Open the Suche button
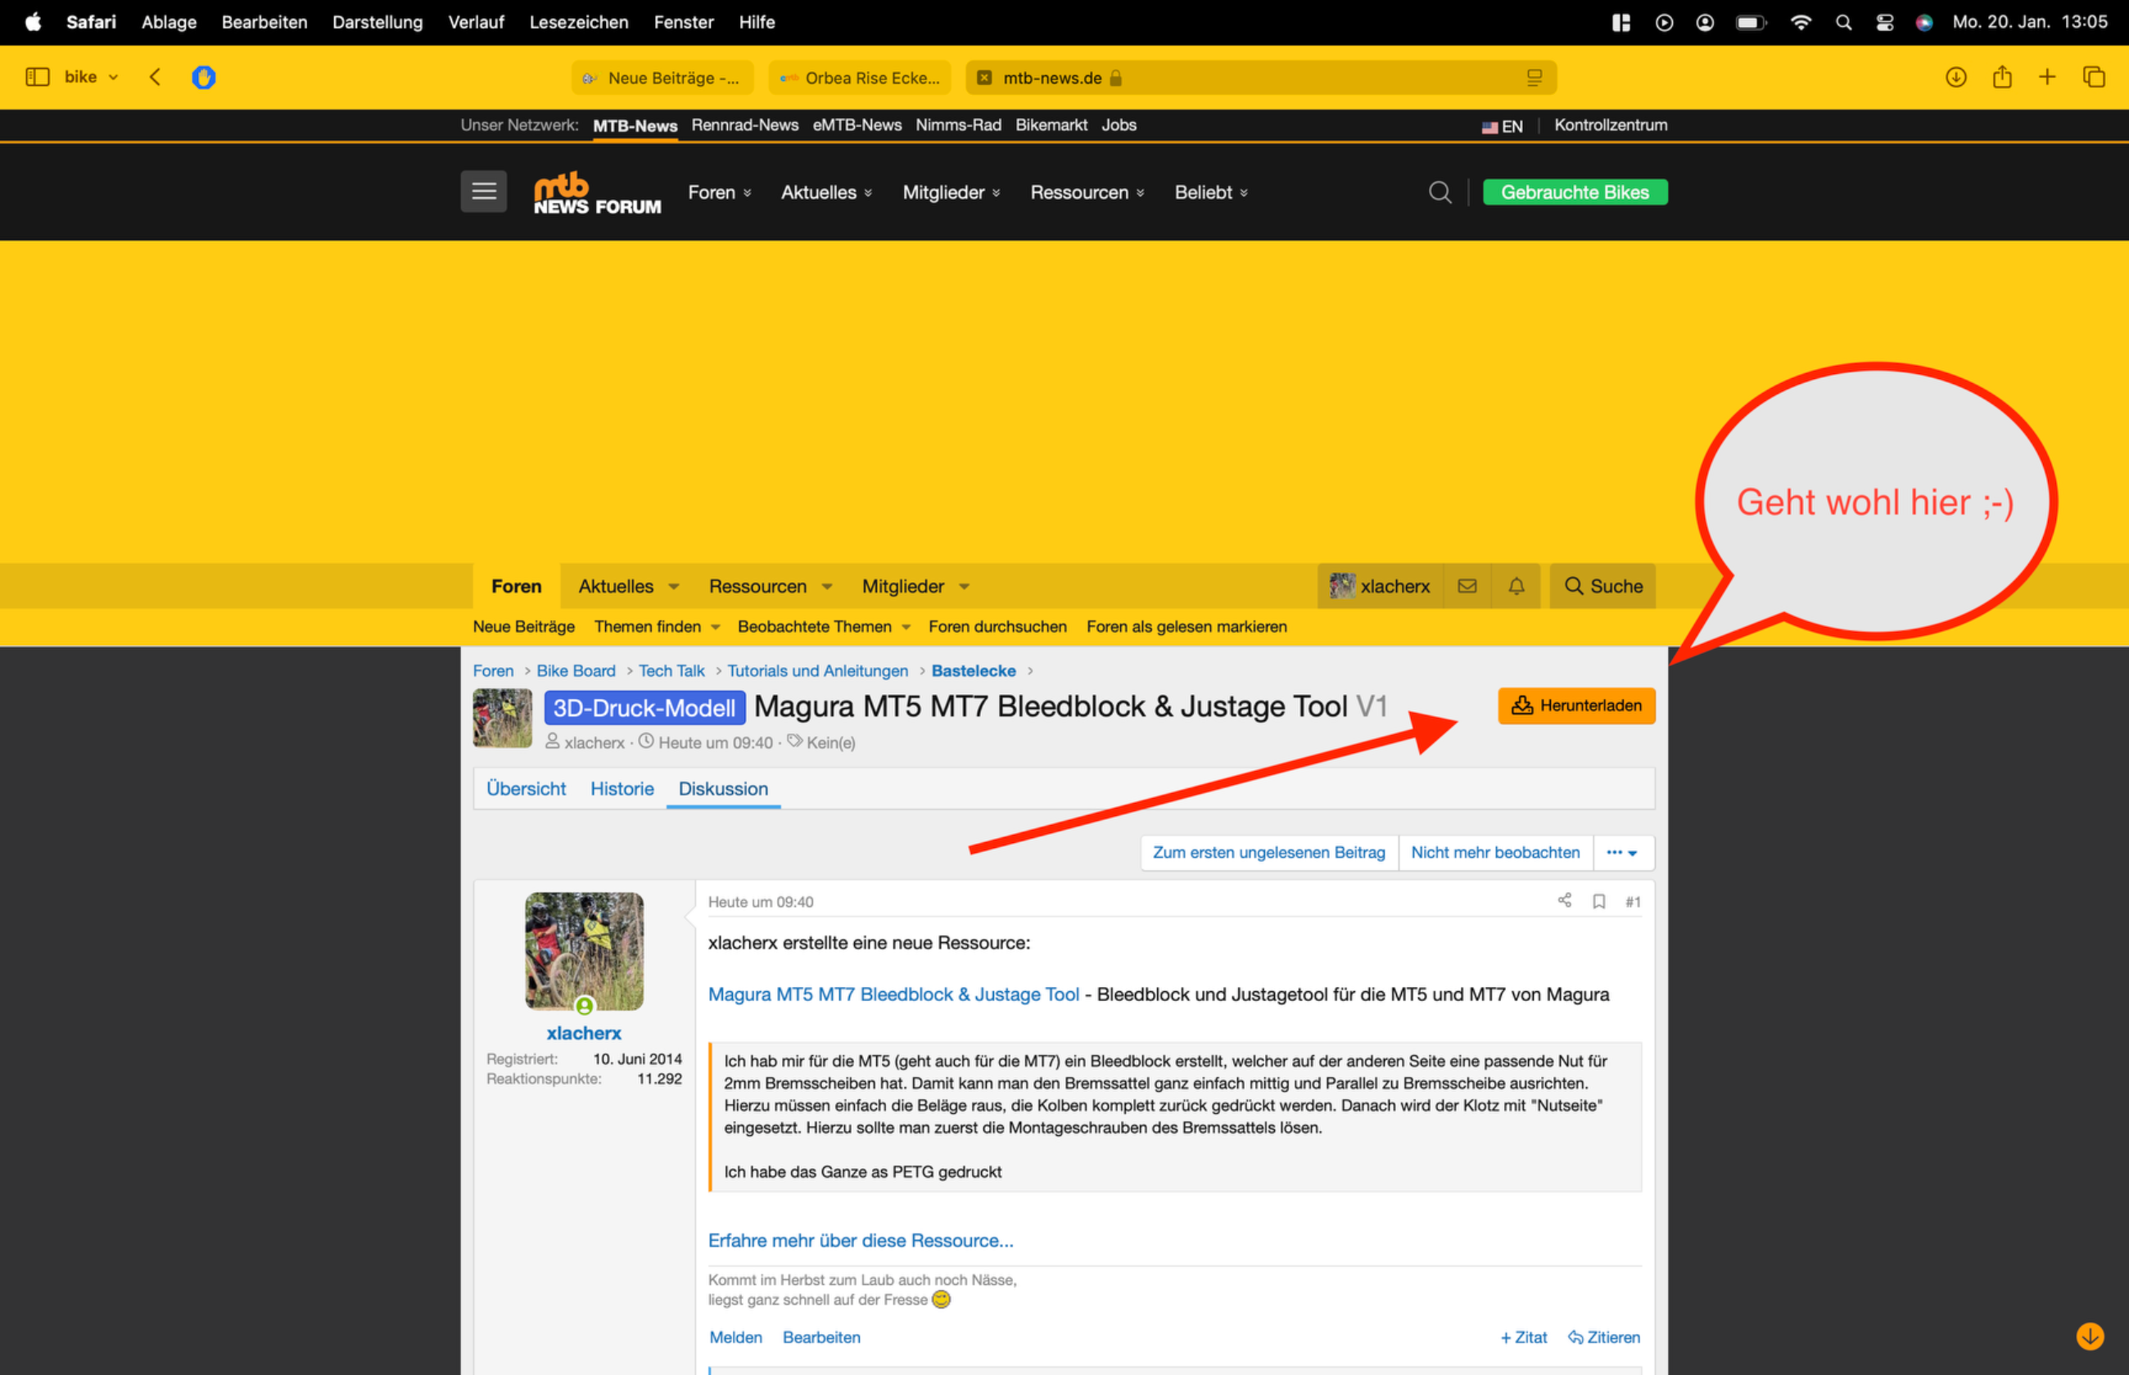This screenshot has width=2129, height=1375. point(1603,586)
